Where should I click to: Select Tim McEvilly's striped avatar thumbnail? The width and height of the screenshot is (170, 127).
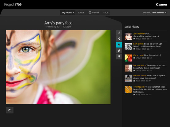pyautogui.click(x=128, y=89)
